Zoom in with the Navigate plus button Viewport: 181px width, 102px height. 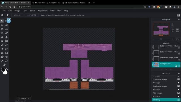(x=173, y=39)
